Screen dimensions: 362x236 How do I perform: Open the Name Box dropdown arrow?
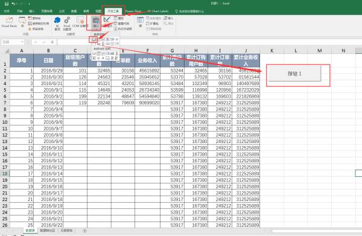coord(22,42)
